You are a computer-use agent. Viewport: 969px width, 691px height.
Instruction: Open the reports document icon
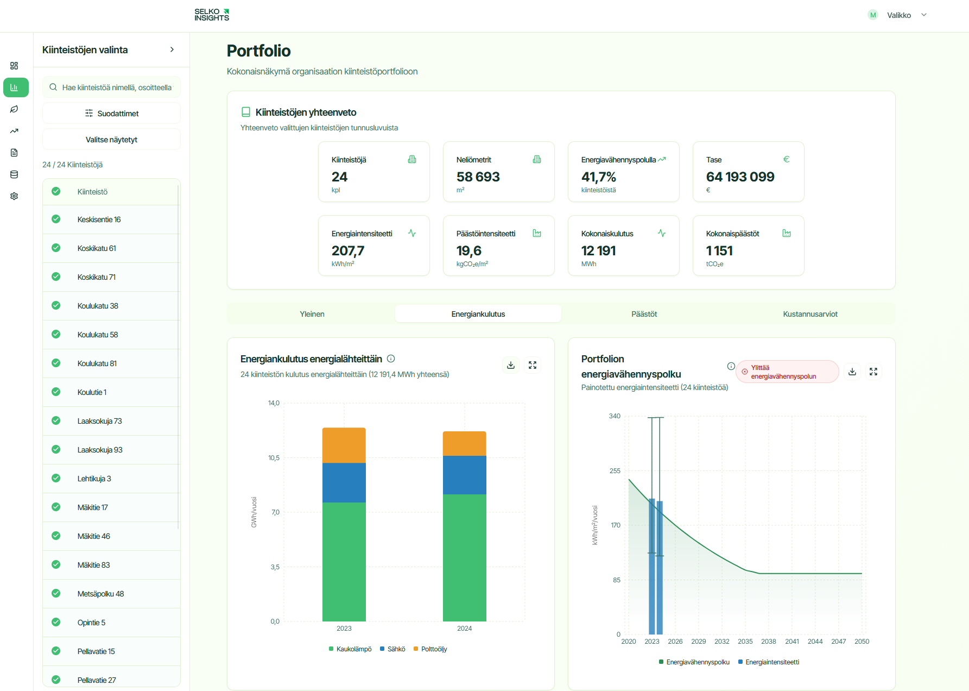click(x=14, y=153)
